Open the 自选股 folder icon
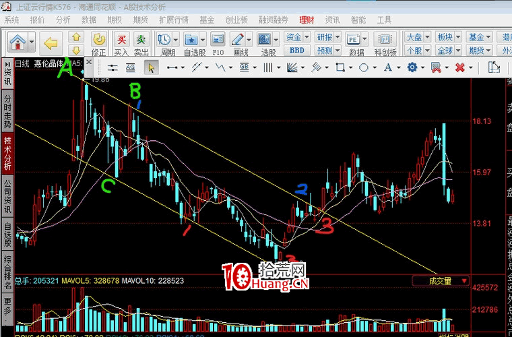 pos(191,40)
